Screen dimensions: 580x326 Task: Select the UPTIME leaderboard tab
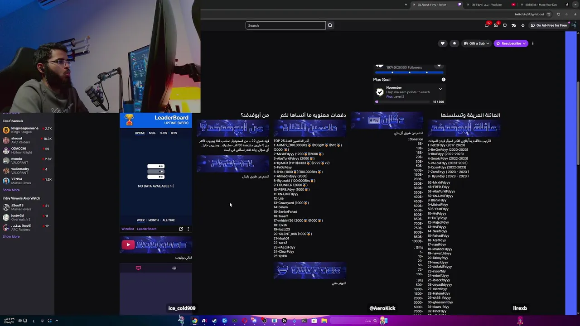pos(140,133)
